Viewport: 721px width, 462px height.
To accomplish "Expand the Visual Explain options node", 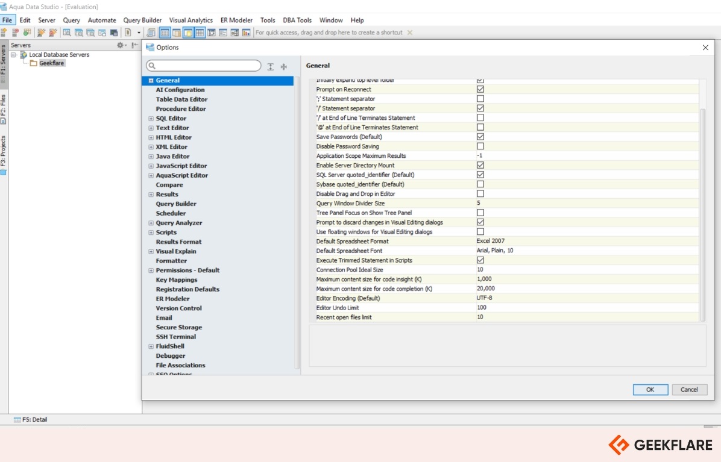I will pyautogui.click(x=151, y=252).
